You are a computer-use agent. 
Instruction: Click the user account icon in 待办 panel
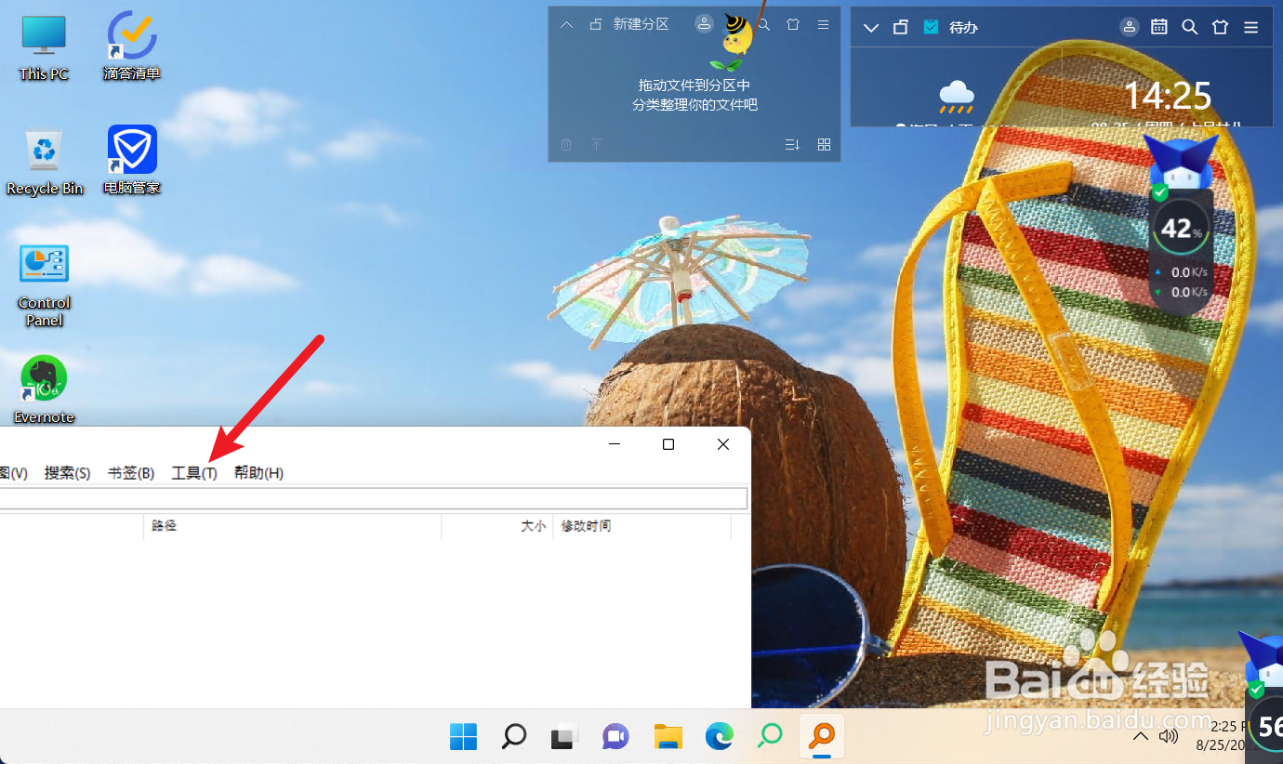[1130, 27]
